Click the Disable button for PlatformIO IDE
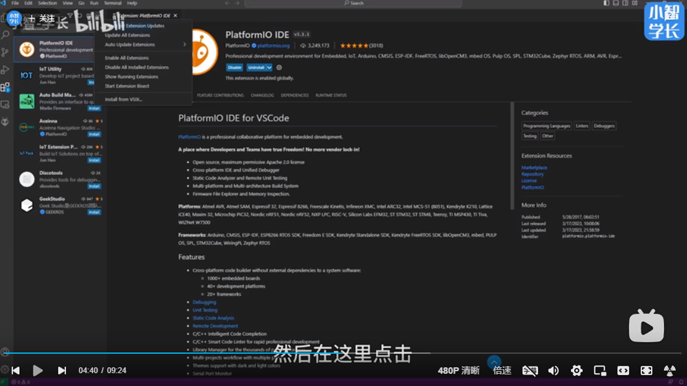Viewport: 687px width, 386px height. 234,68
